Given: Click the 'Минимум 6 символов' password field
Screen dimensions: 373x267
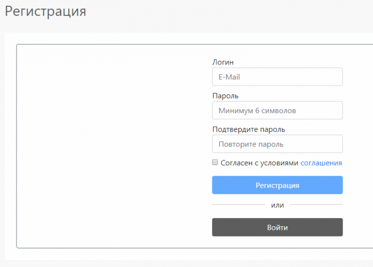Looking at the screenshot, I should (277, 110).
